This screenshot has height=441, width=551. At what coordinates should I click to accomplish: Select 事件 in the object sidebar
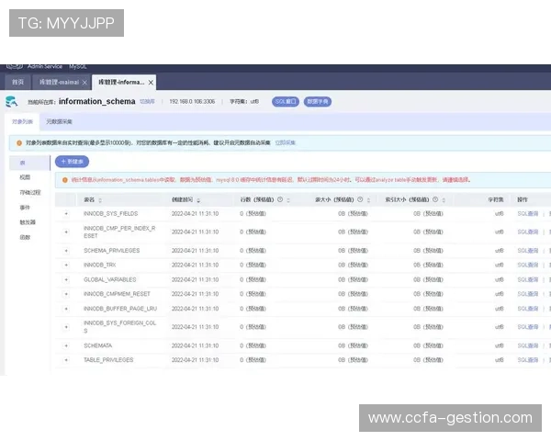(25, 208)
